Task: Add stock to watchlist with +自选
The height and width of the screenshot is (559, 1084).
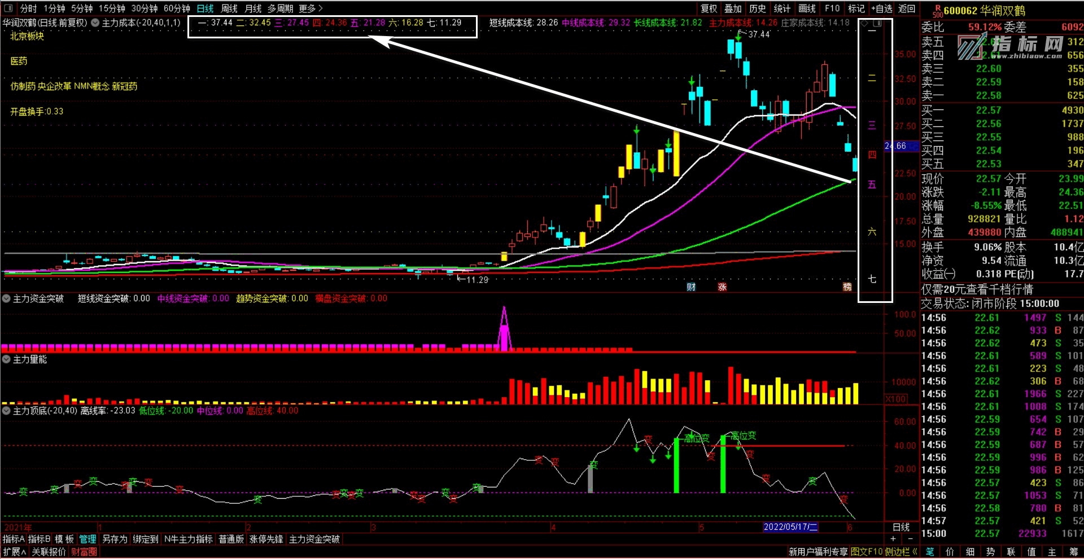Action: 881,8
